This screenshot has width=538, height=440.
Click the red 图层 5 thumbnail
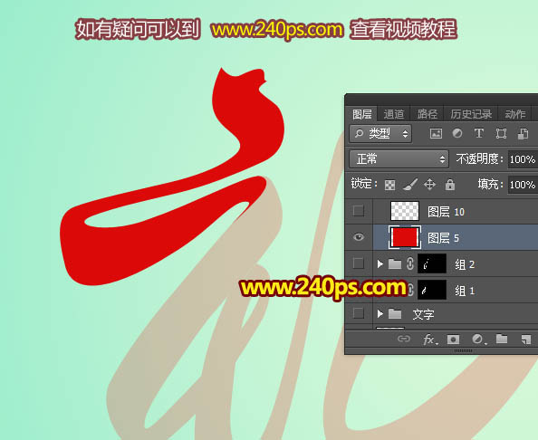click(x=405, y=237)
